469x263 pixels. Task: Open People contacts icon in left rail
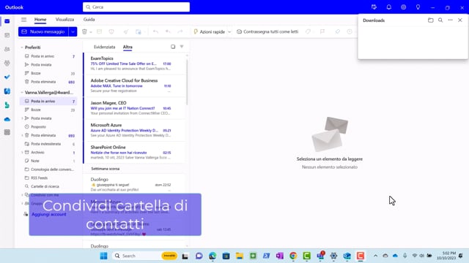(7, 49)
